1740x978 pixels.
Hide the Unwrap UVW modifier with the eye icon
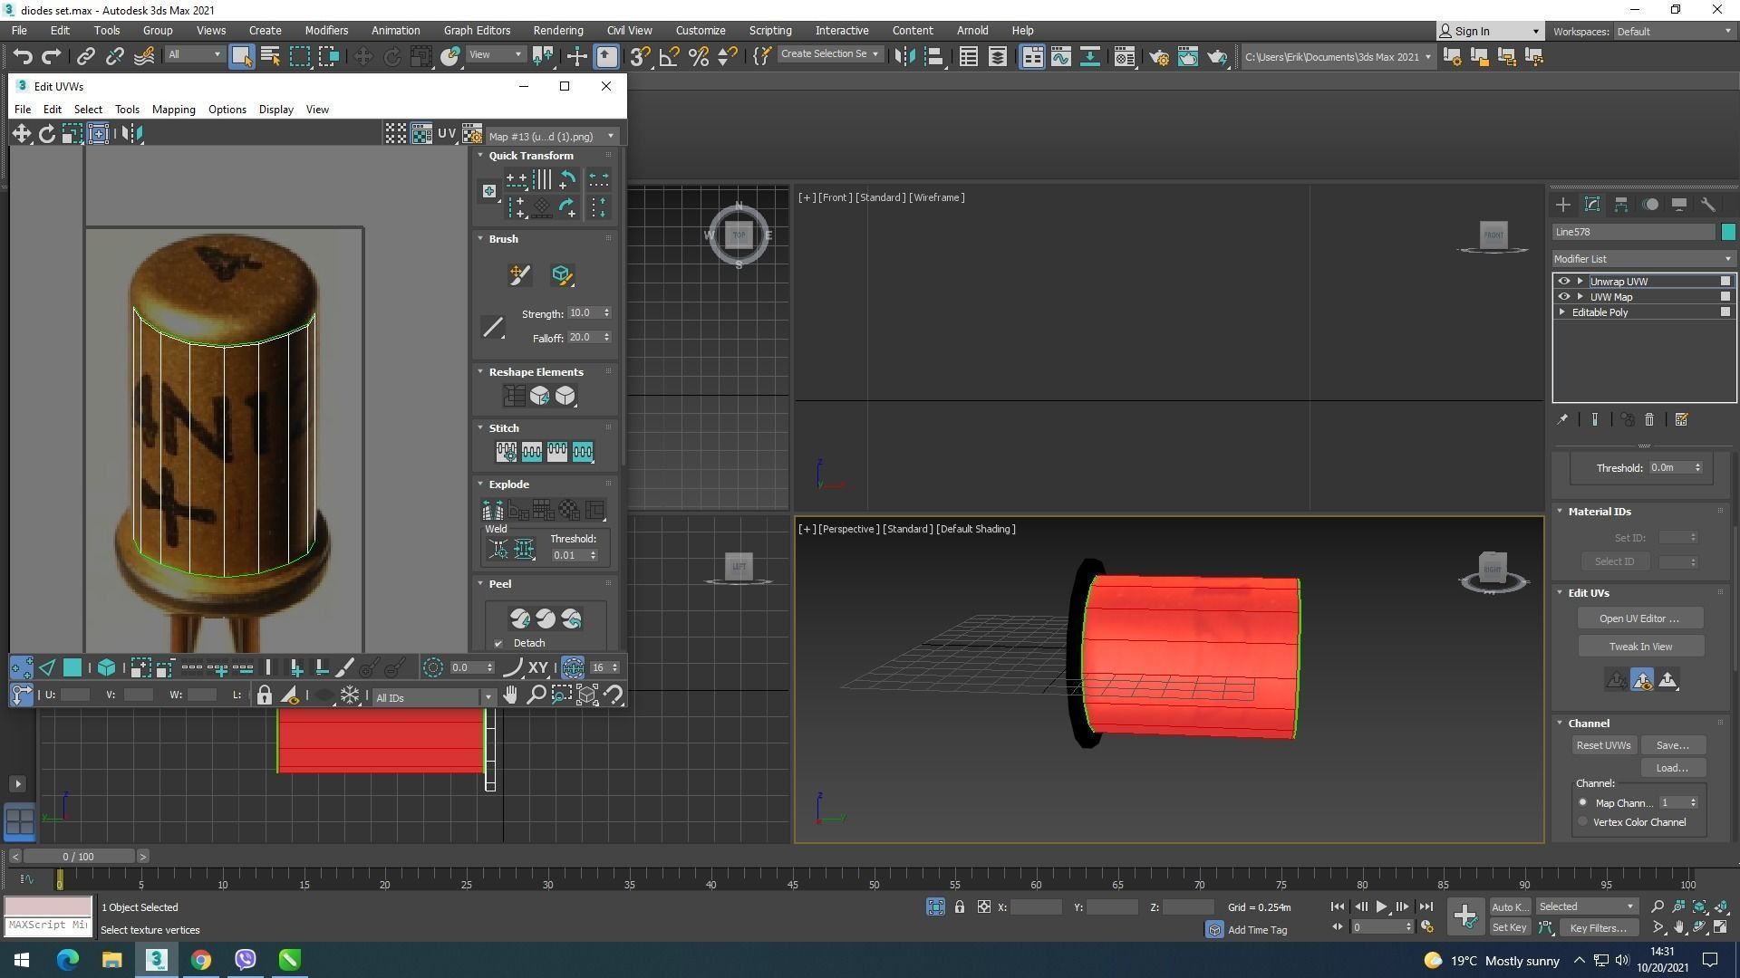(1563, 282)
